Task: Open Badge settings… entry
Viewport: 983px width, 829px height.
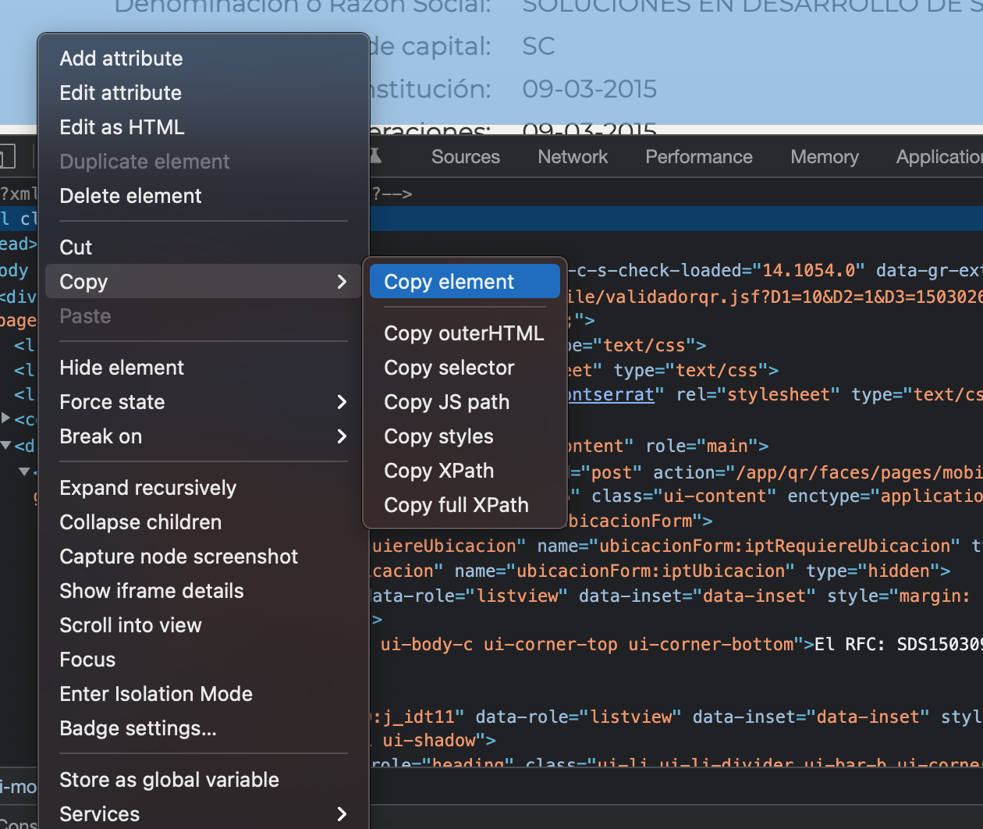Action: pos(203,728)
